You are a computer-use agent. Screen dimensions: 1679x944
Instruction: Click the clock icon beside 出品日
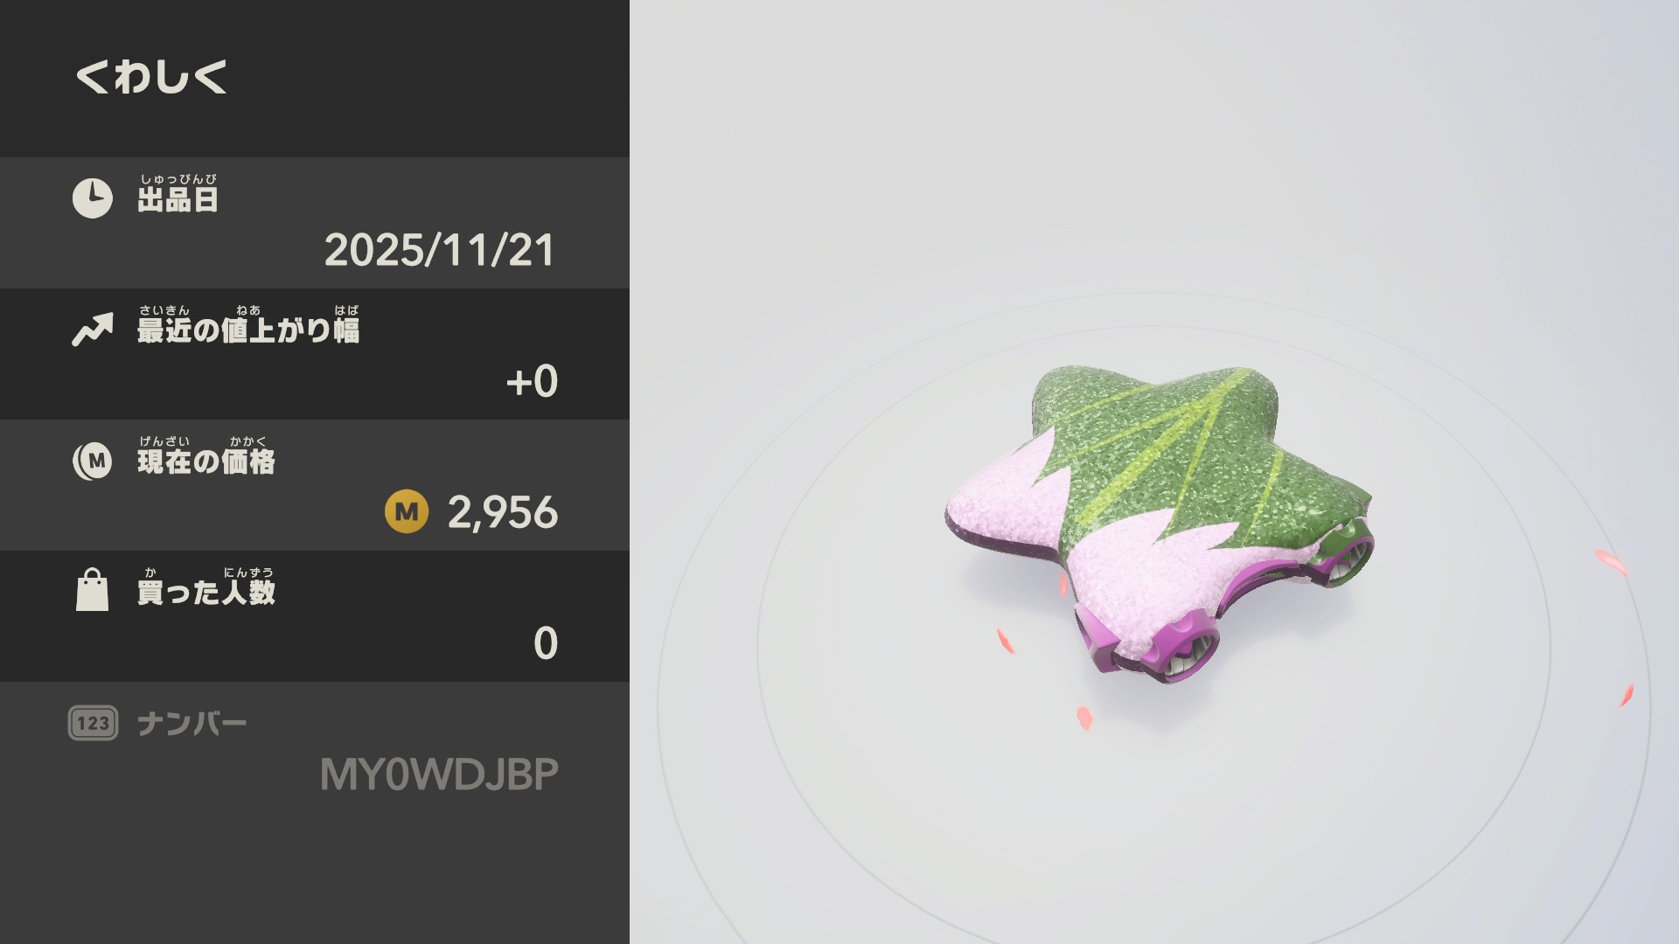92,198
